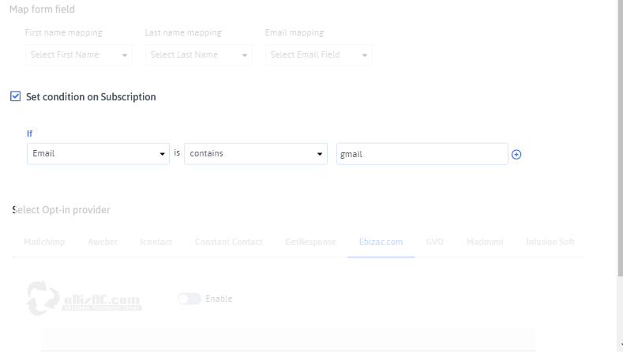Switch to the GVO provider tab
Viewport: 623px width, 353px height.
point(434,242)
